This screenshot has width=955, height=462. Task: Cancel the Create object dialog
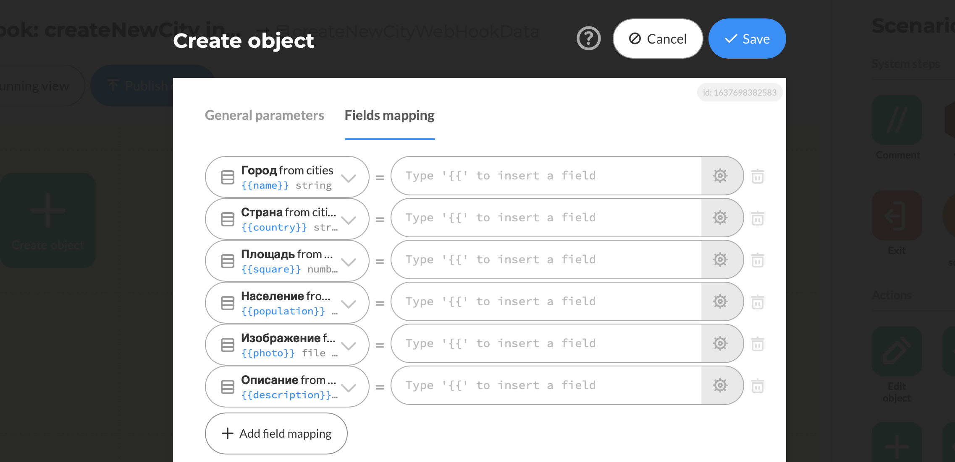pyautogui.click(x=658, y=39)
